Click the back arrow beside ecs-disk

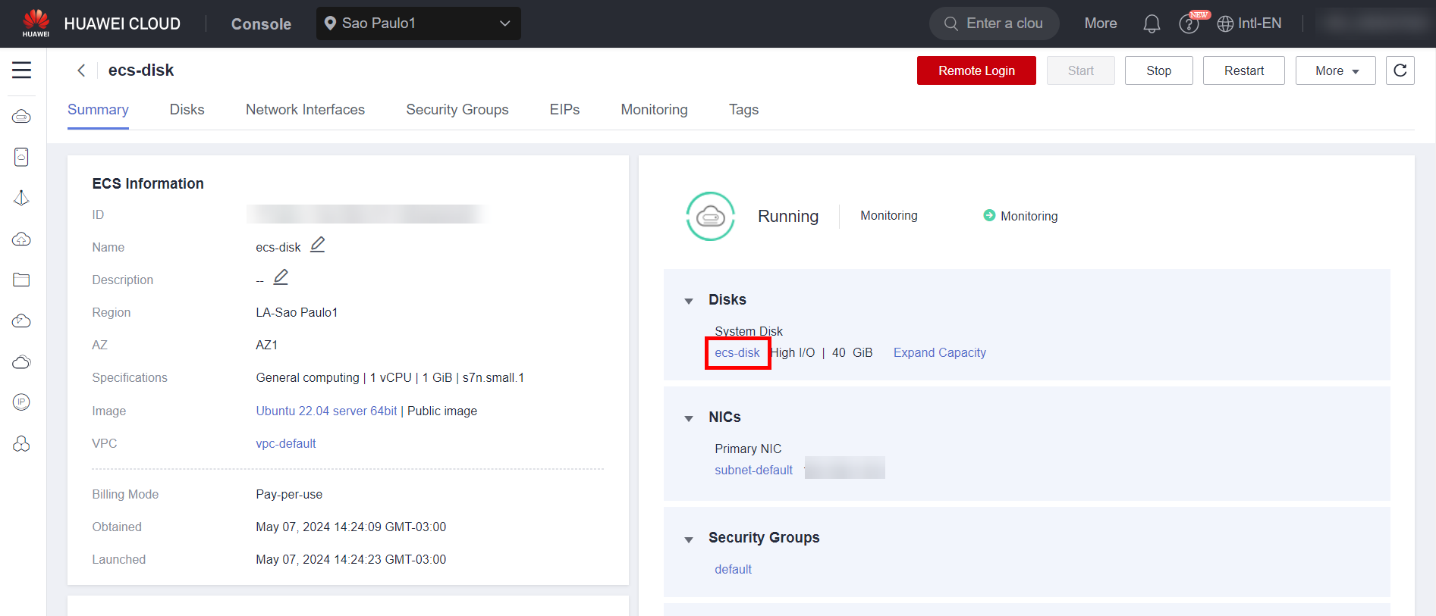pos(81,70)
